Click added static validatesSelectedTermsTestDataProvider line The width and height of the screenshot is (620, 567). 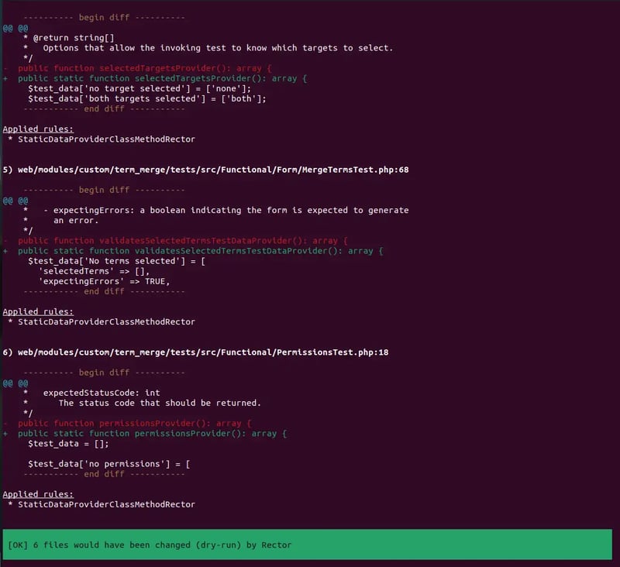tap(198, 251)
